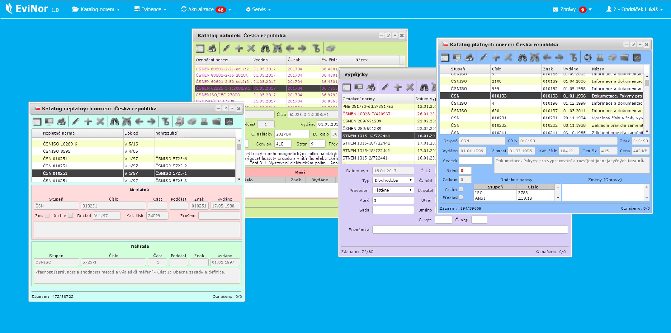671x333 pixels.
Task: Click binoculars search icon in Katalog neplatných norem
Action: pos(114,121)
